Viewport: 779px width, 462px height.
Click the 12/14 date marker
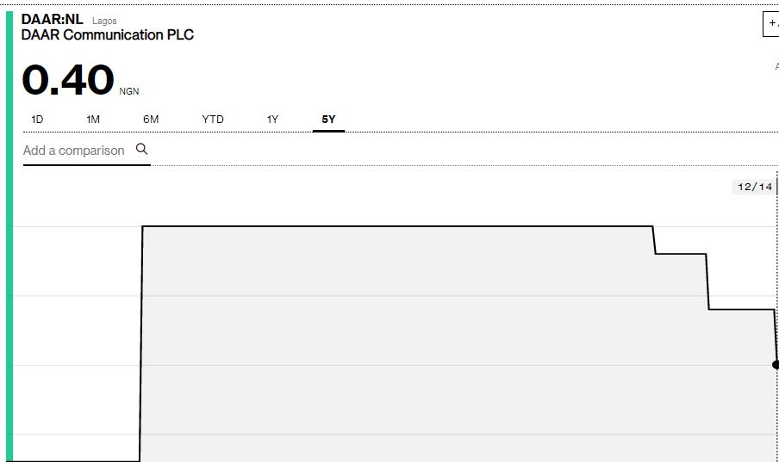(x=754, y=187)
